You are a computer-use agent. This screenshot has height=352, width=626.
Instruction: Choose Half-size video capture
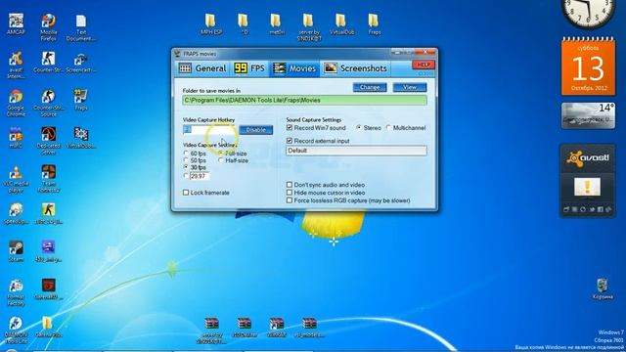pyautogui.click(x=221, y=160)
